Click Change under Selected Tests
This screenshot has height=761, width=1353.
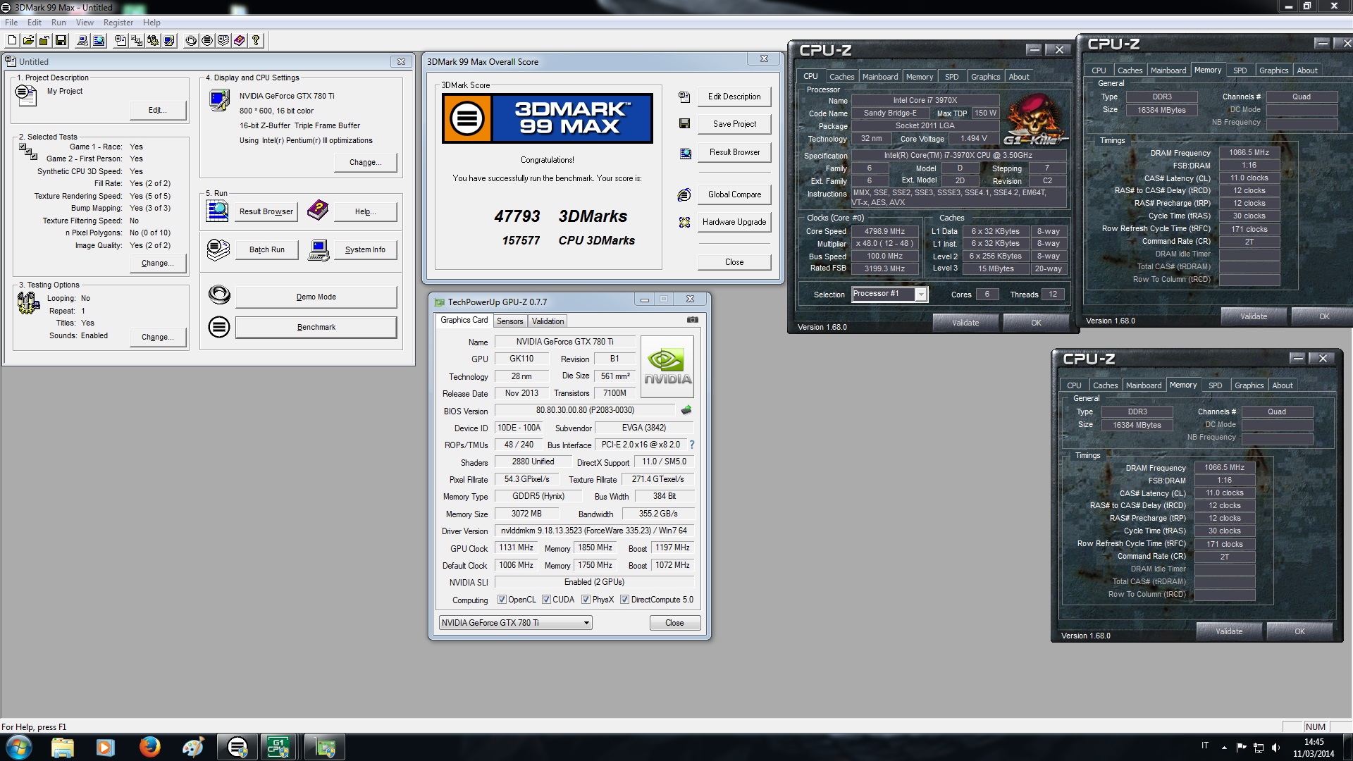click(158, 263)
